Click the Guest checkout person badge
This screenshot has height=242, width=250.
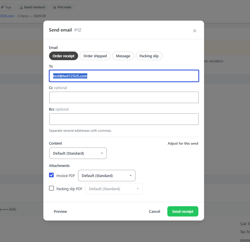click(x=32, y=7)
